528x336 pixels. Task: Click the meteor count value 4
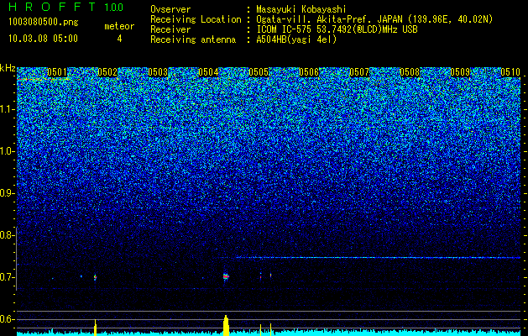(x=119, y=39)
